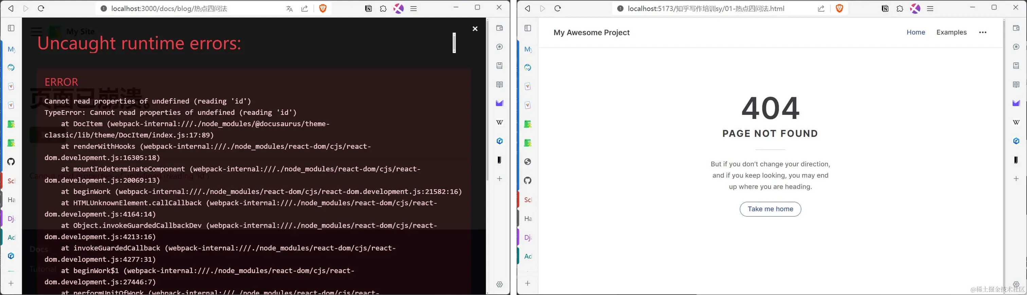This screenshot has width=1027, height=295.
Task: Open the Notion extension in right window
Action: tap(885, 9)
